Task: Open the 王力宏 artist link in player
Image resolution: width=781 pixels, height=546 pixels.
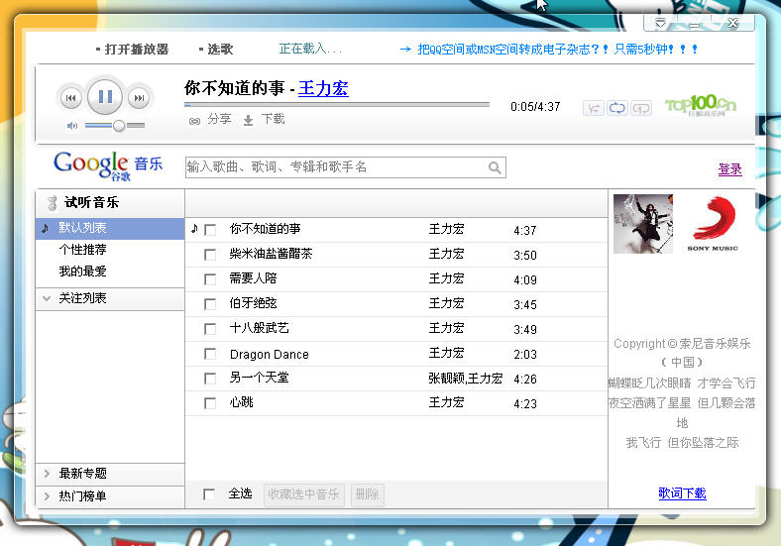Action: 323,88
